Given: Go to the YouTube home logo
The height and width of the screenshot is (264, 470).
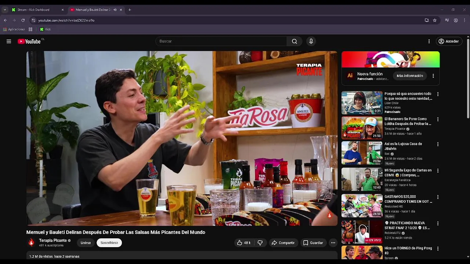Looking at the screenshot, I should click(x=29, y=41).
